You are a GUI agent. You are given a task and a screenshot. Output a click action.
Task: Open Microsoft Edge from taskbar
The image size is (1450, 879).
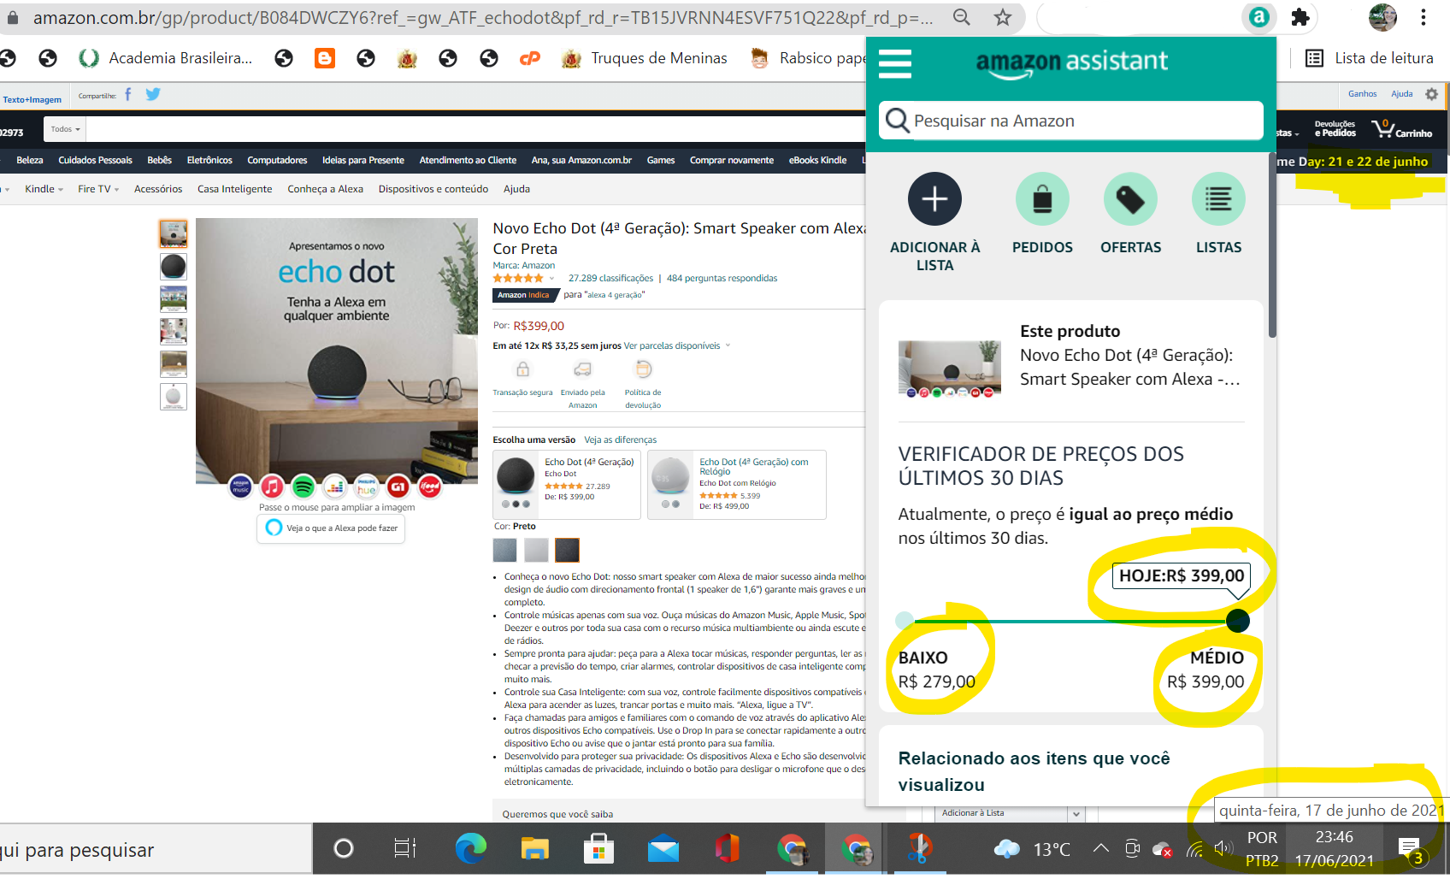click(x=470, y=848)
